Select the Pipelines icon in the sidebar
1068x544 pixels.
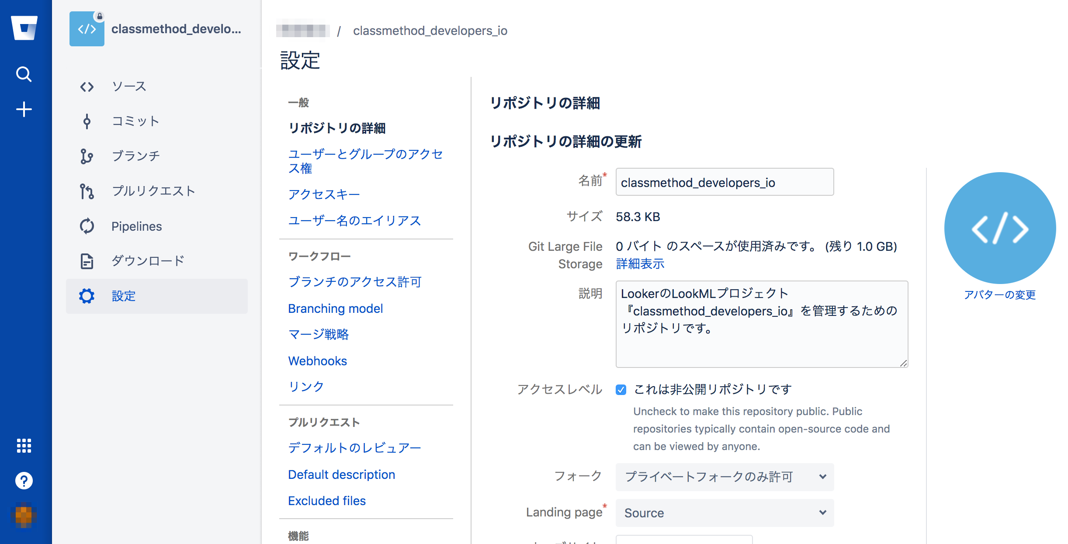pos(87,226)
